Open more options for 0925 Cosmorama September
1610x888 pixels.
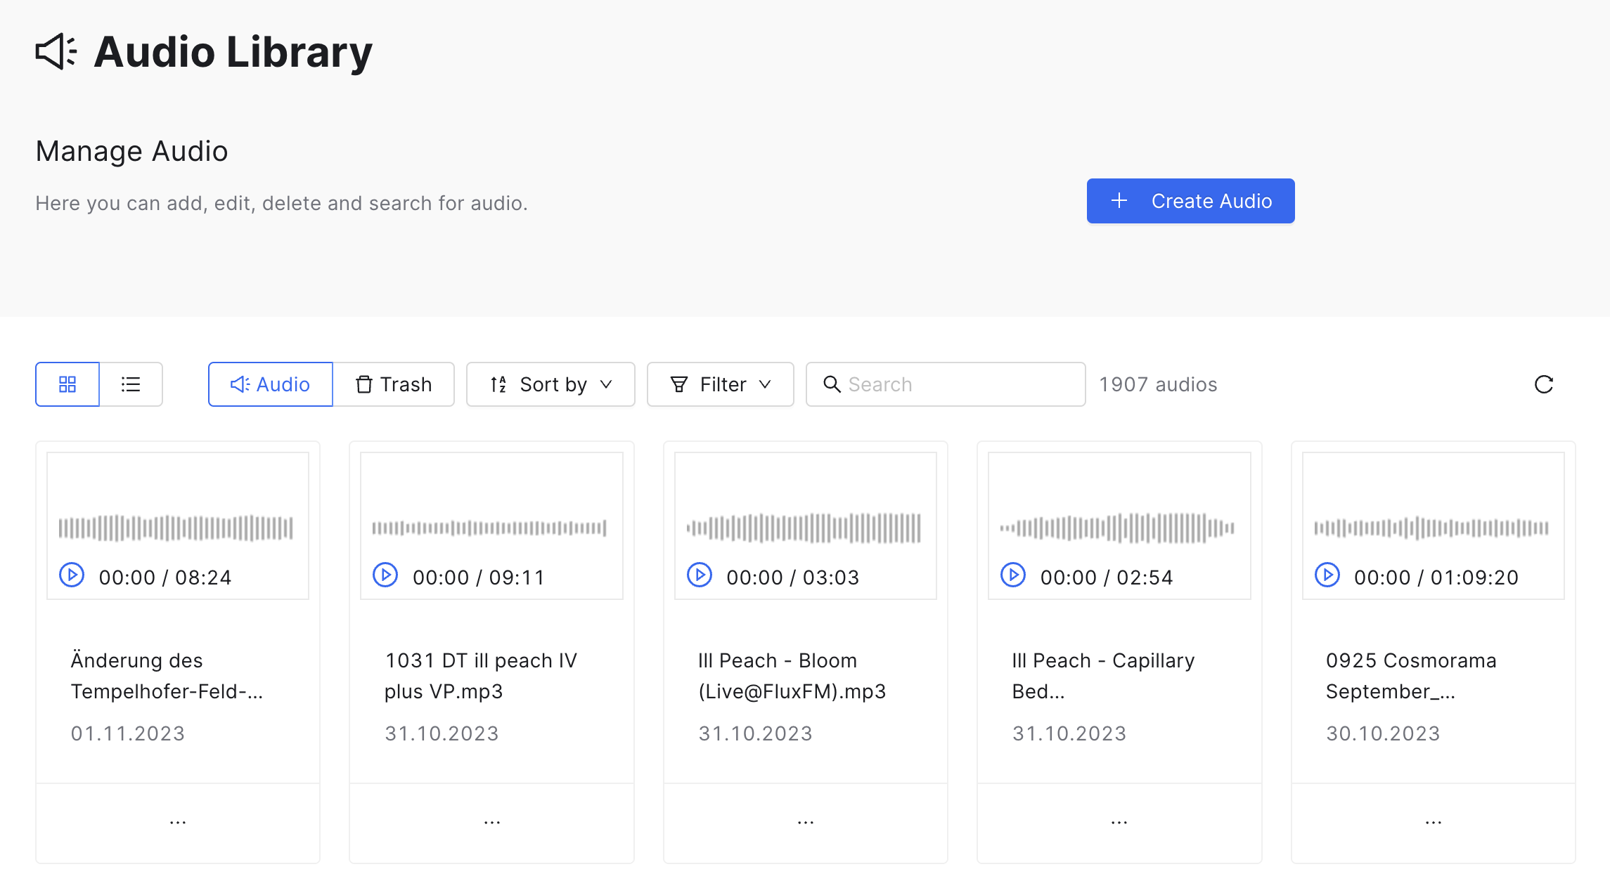coord(1434,822)
